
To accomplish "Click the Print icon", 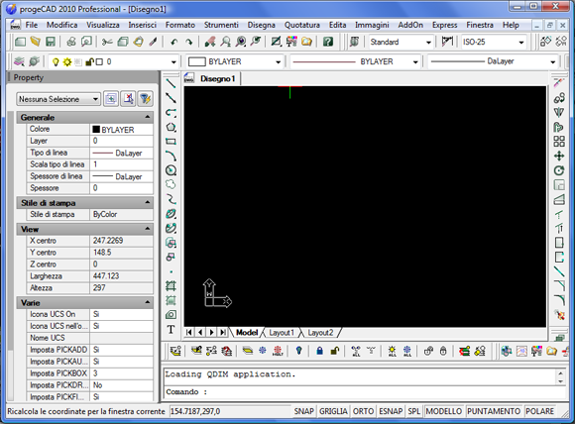I will tap(70, 42).
